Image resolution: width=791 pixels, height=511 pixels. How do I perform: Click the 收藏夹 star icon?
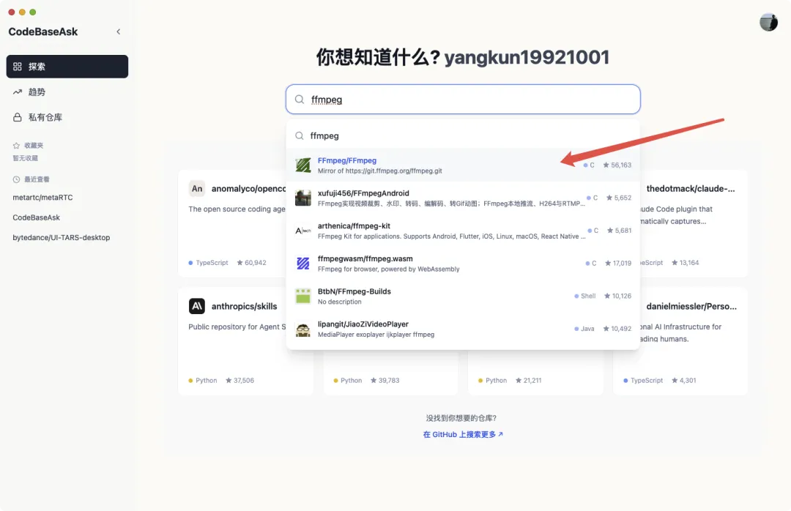point(16,145)
